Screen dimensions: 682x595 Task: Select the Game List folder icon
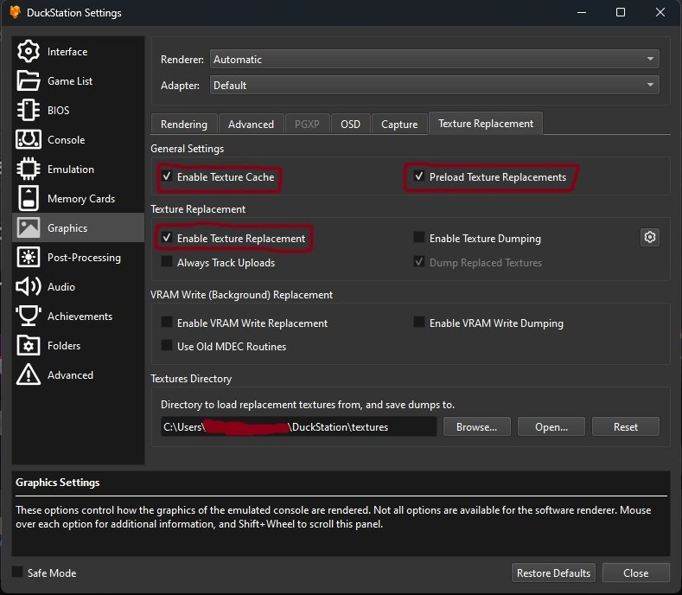tap(29, 80)
